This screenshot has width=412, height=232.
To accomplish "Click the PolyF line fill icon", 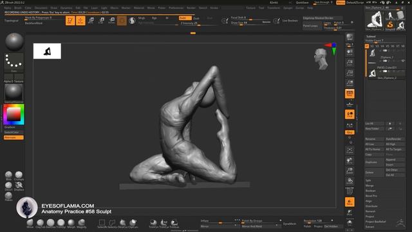I will point(350,191).
